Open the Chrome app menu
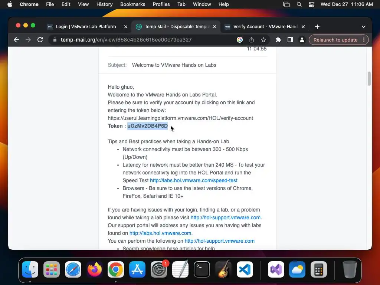 click(29, 4)
